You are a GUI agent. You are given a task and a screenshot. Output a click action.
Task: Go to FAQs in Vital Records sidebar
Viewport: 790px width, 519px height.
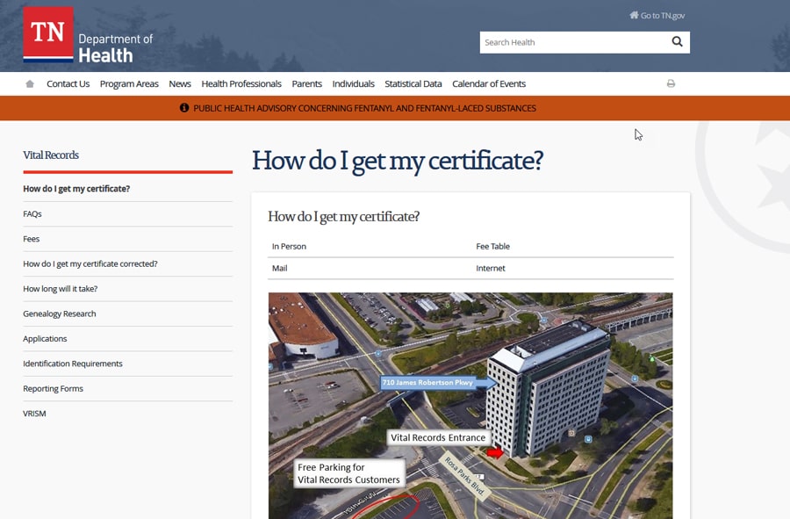point(32,214)
